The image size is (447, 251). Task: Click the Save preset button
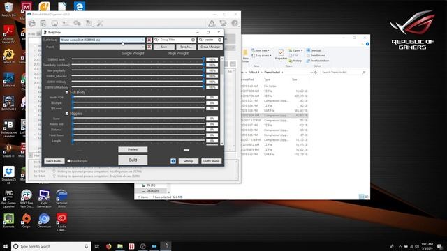pos(163,47)
